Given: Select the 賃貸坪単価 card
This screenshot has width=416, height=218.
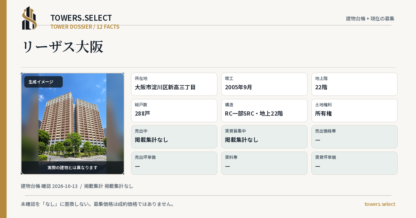Looking at the screenshot, I should (x=354, y=163).
